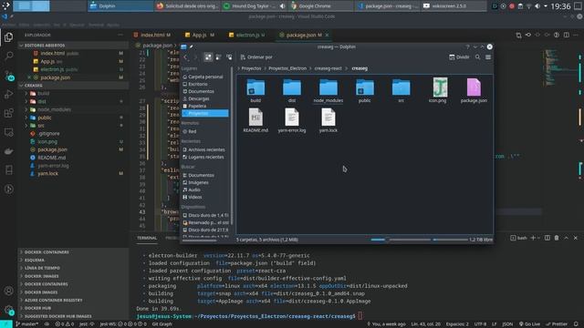Go back in Dolphin navigation
Screen dimensions: 584x328
pos(186,57)
